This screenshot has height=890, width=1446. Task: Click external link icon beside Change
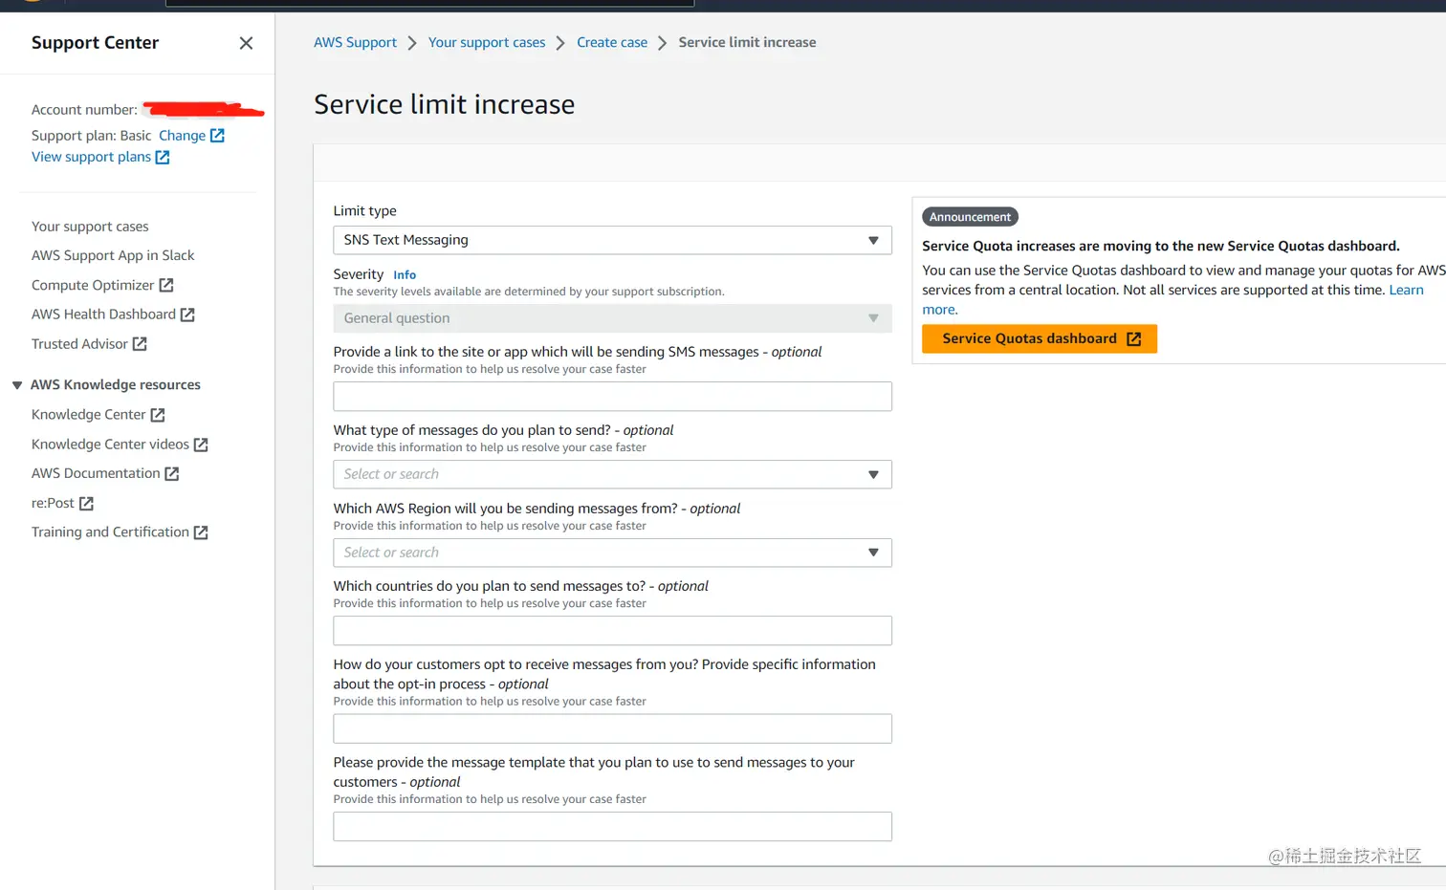[x=217, y=136]
